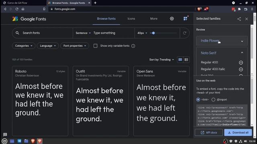Image resolution: width=257 pixels, height=144 pixels.
Task: Open the Brave Shields icon
Action: click(x=199, y=9)
